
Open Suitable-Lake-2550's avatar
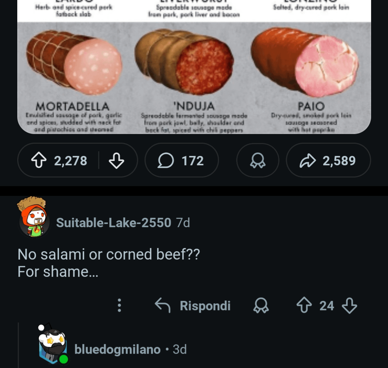pyautogui.click(x=33, y=217)
